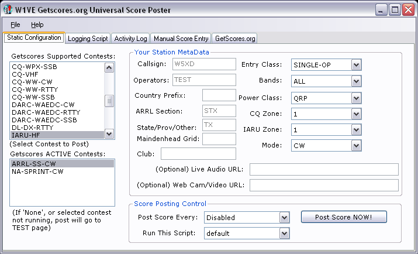
Task: Select IARU-HF in supported contests
Action: tap(57, 135)
